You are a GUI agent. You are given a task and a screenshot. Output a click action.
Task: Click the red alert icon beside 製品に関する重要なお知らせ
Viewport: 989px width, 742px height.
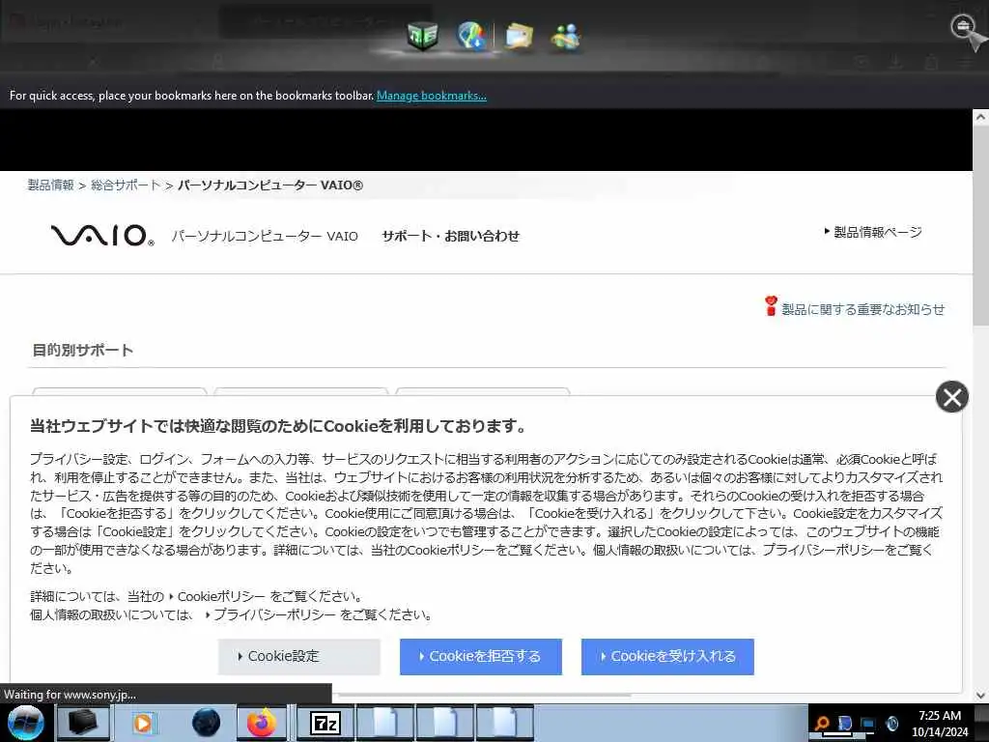(770, 306)
